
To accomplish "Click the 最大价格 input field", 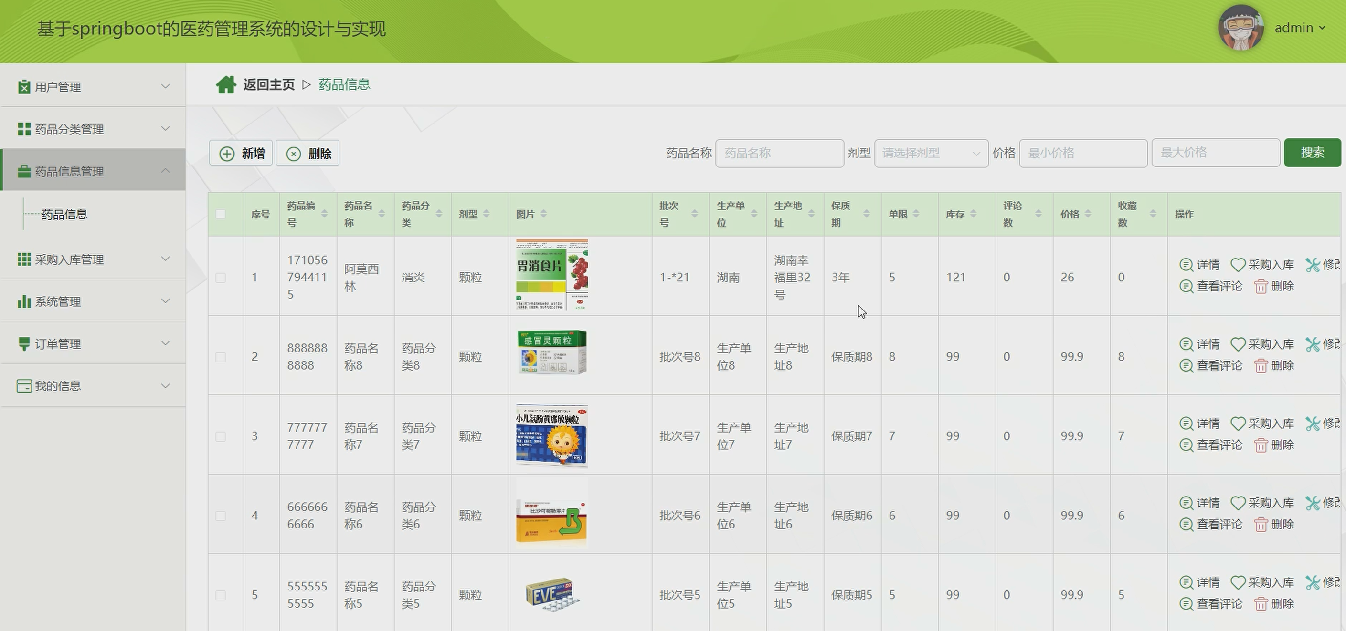I will (1215, 153).
